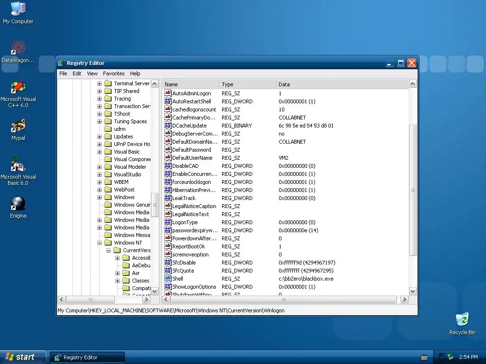
Task: Select the Updates tree key
Action: (123, 136)
